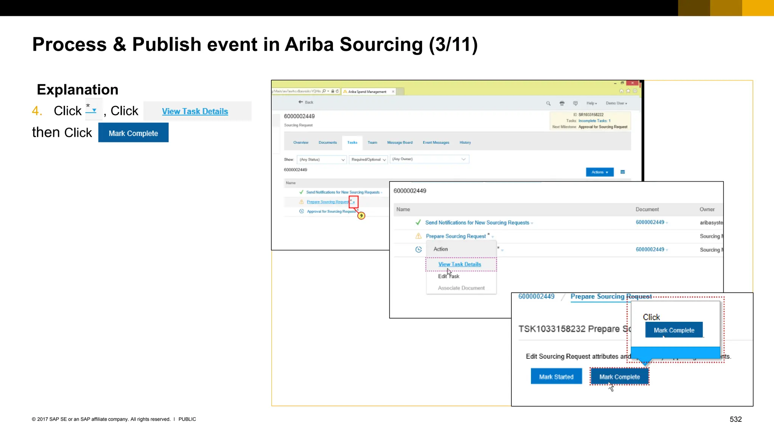The width and height of the screenshot is (774, 435).
Task: Switch to the Documents tab
Action: point(328,142)
